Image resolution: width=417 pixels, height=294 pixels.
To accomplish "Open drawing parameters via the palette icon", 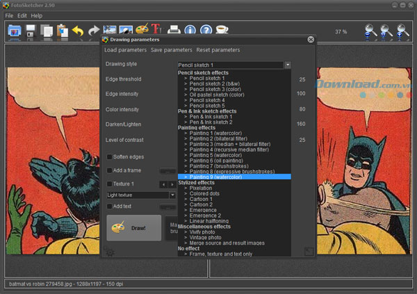I will (x=142, y=28).
